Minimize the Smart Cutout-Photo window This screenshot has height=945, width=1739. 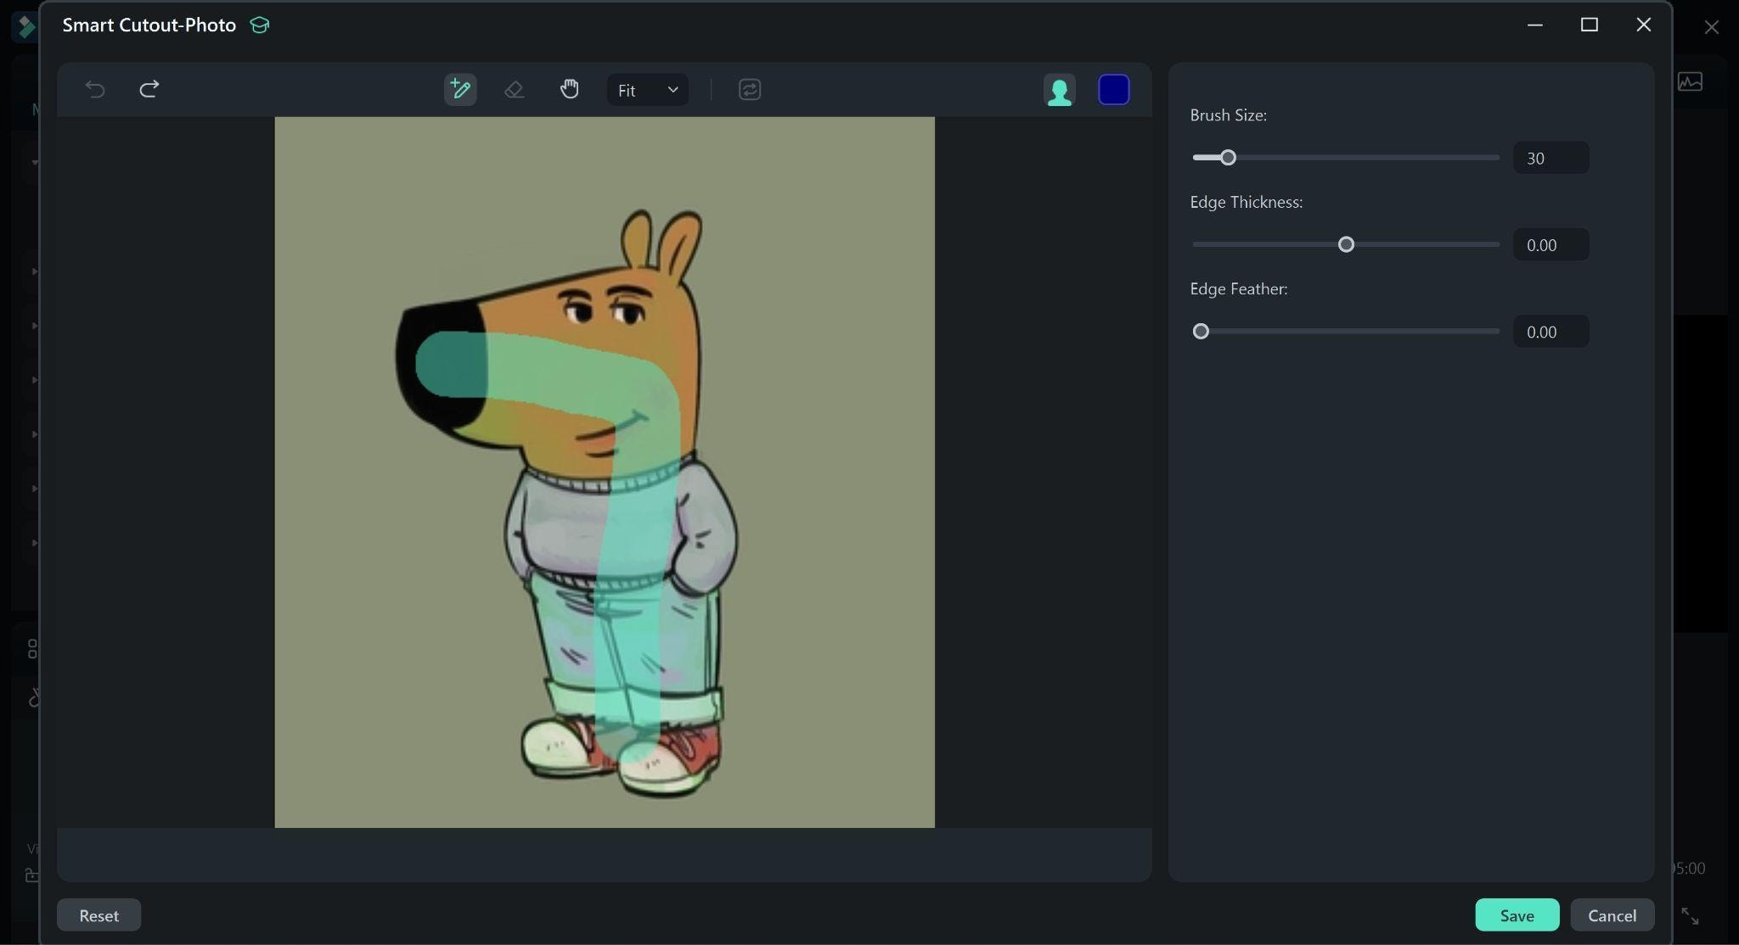1535,25
